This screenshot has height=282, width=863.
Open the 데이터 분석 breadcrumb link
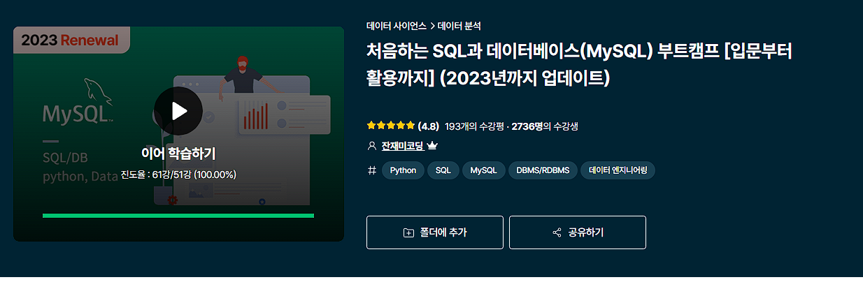click(x=459, y=27)
